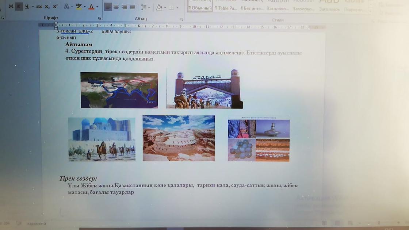Open line spacing options
The height and width of the screenshot is (230, 409).
(x=144, y=7)
